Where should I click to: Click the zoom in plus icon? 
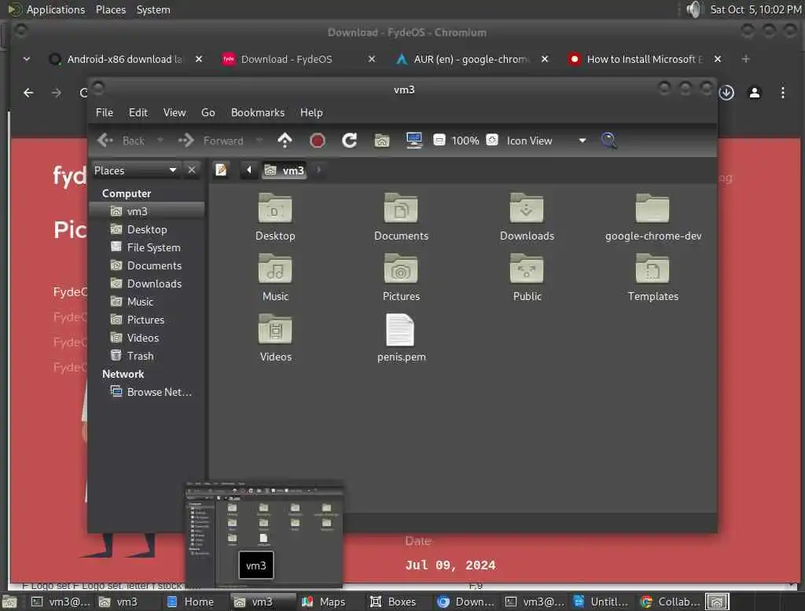coord(492,140)
